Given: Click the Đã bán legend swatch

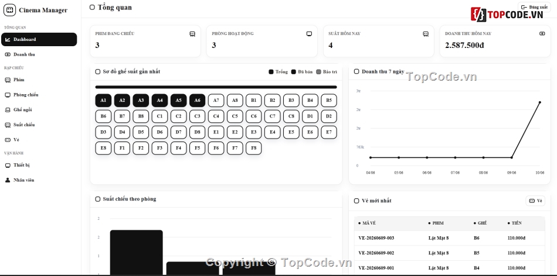Looking at the screenshot, I should [x=293, y=72].
